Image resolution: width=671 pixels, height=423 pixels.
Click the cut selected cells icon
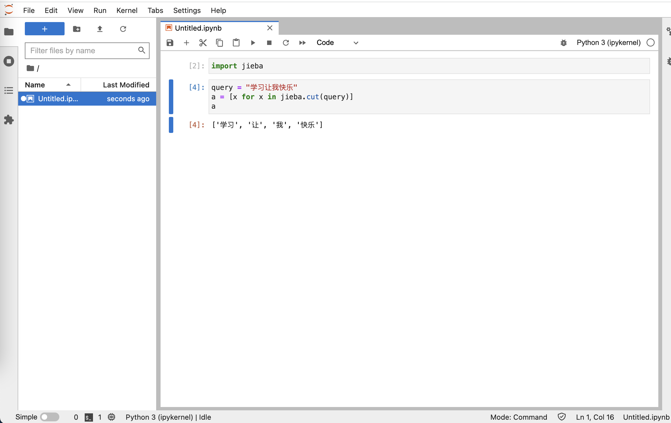pos(203,42)
